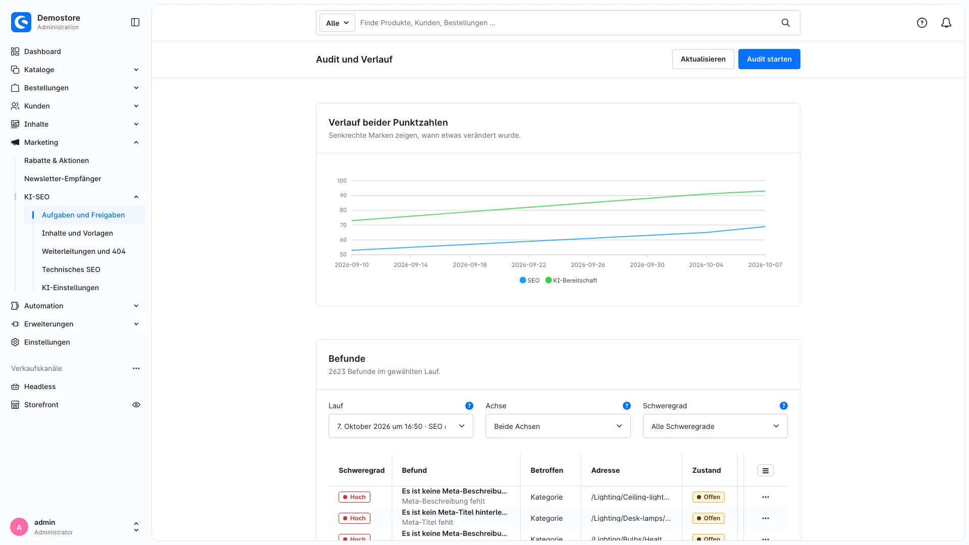Open the Alle Schweregrade dropdown

pyautogui.click(x=715, y=426)
